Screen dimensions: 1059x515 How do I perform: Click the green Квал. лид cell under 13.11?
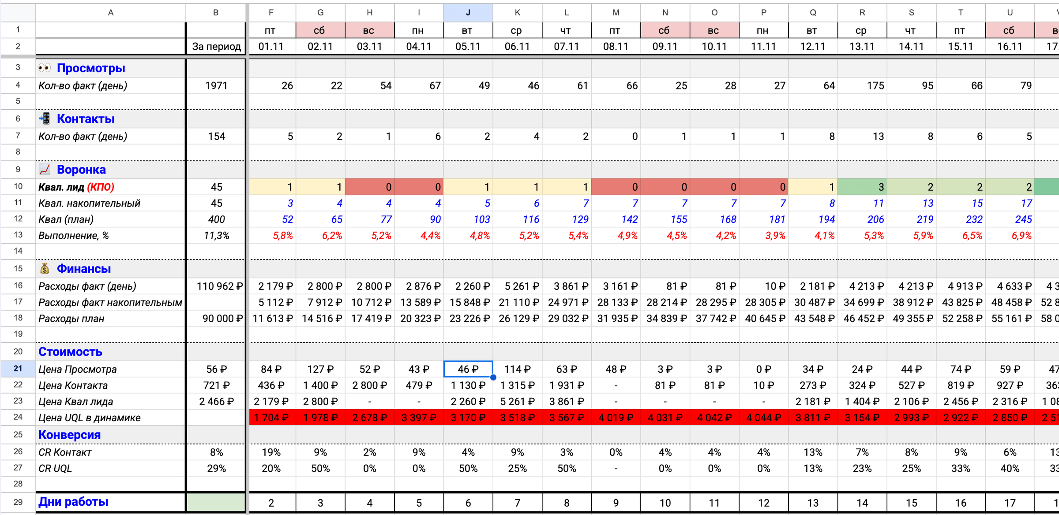[862, 187]
